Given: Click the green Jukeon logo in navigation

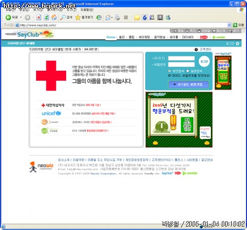Looking at the screenshot, I should [219, 37].
